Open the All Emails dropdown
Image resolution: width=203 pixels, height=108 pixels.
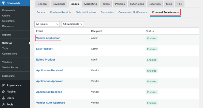point(47,24)
